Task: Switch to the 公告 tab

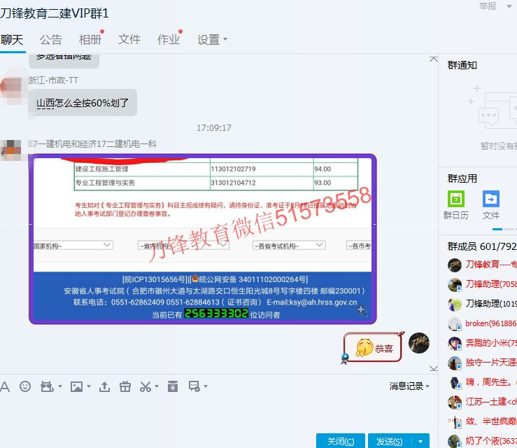Action: (x=51, y=40)
